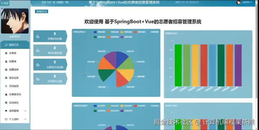The height and width of the screenshot is (130, 259).
Task: Toggle red legend entry in 招募信息 pie chart
Action: tap(140, 32)
